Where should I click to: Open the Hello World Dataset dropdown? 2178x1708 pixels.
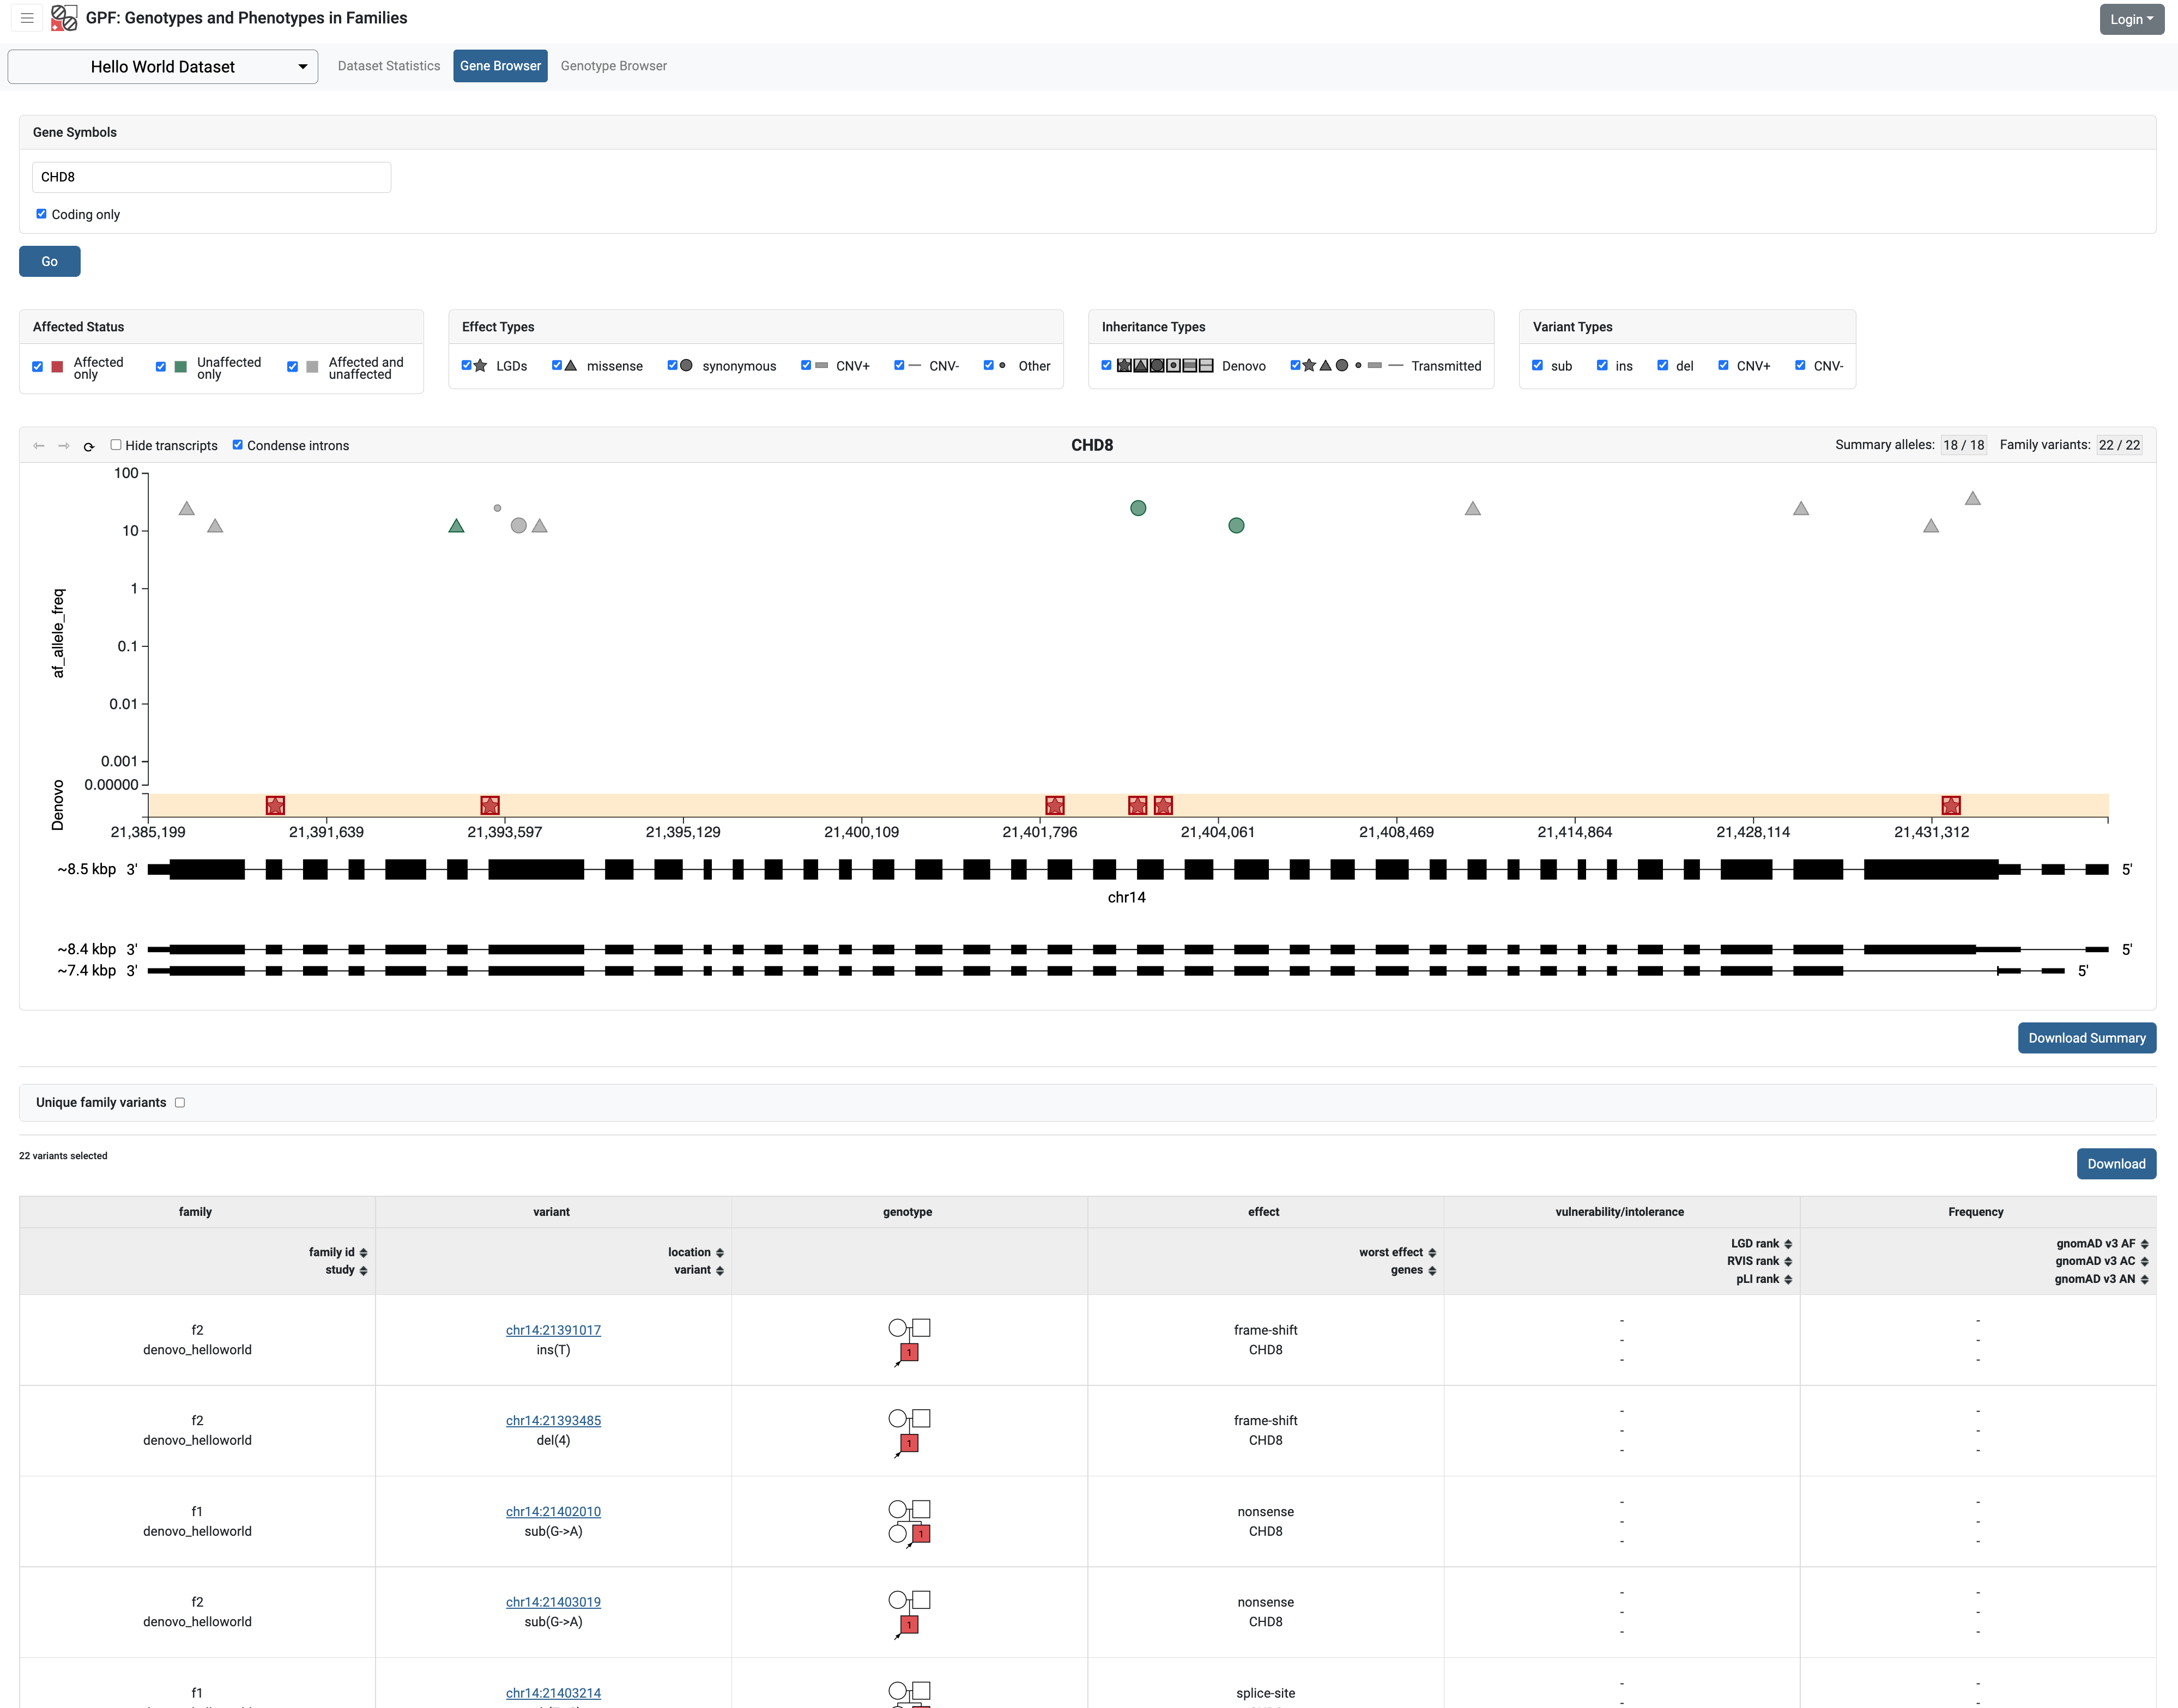click(163, 67)
